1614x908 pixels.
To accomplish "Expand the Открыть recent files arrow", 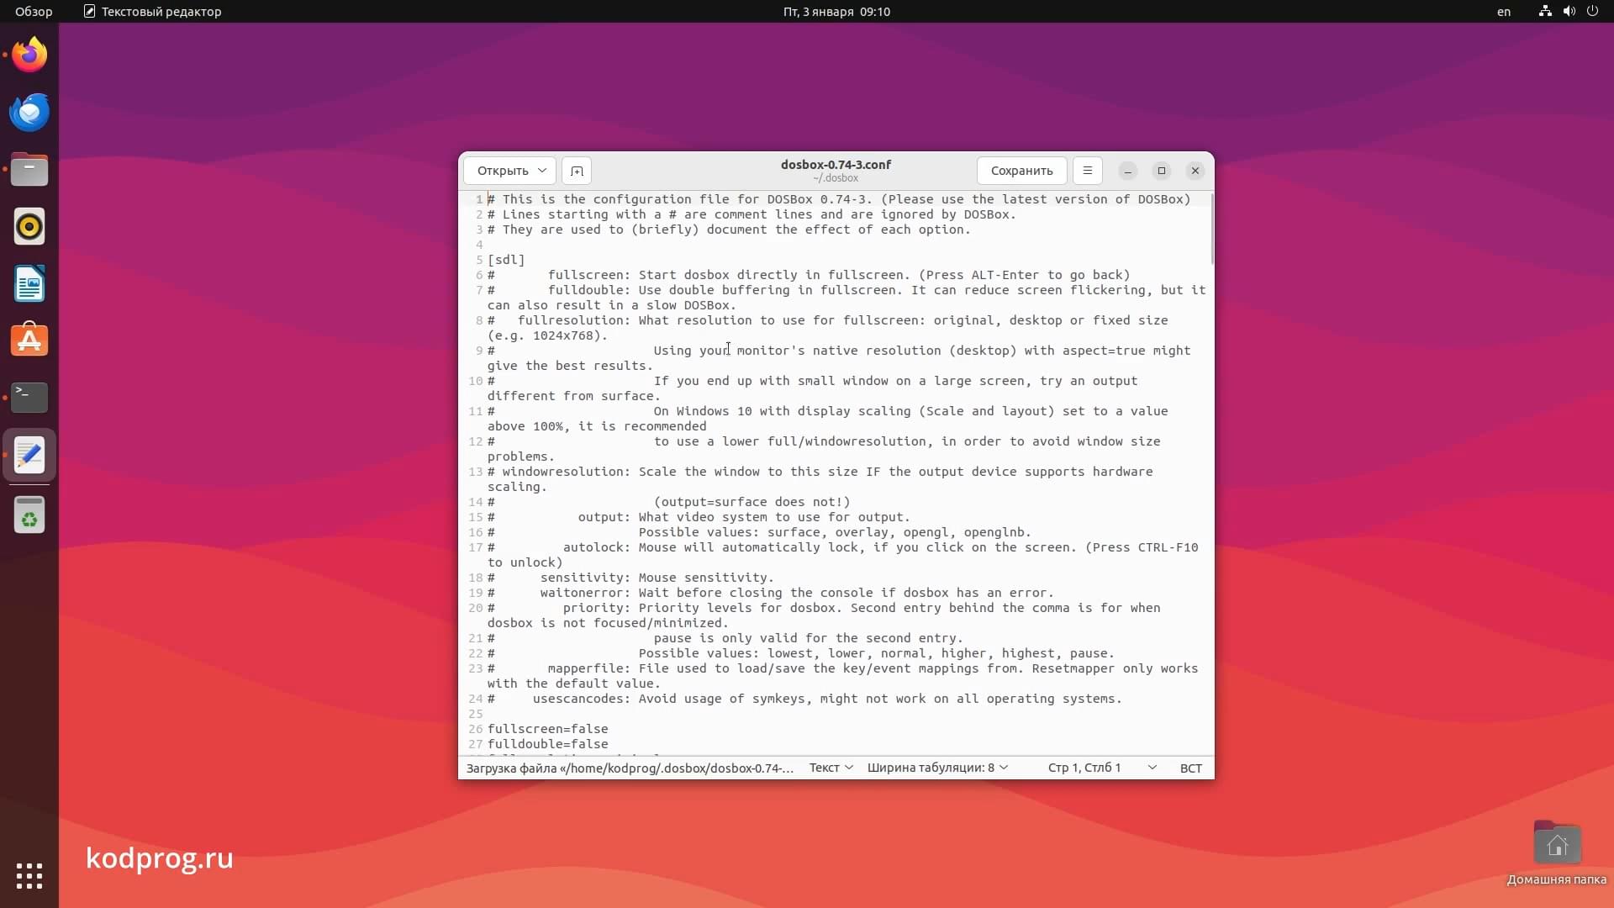I will tap(543, 171).
